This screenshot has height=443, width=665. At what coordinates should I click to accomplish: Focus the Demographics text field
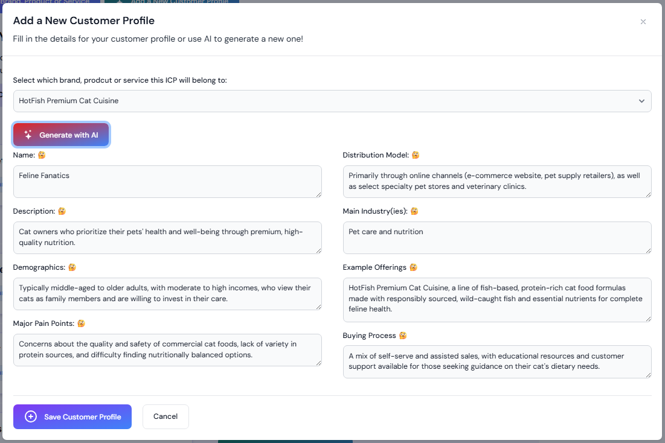pyautogui.click(x=167, y=293)
